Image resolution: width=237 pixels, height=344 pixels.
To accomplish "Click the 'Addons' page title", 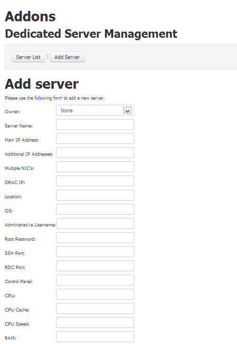I will (30, 17).
